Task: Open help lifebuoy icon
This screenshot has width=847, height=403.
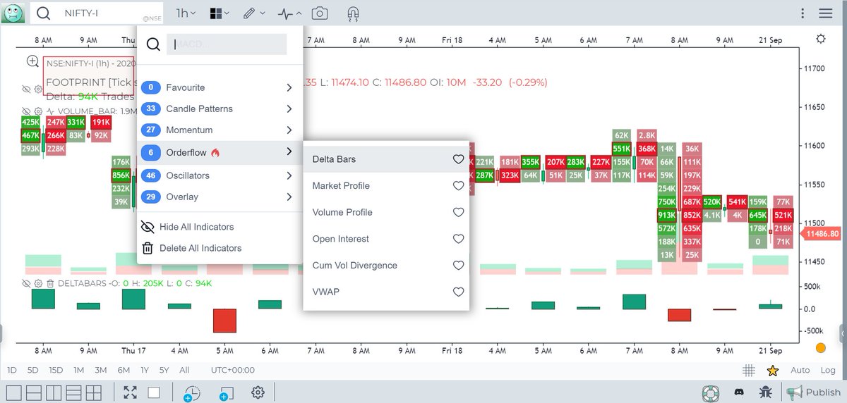Action: pos(710,392)
